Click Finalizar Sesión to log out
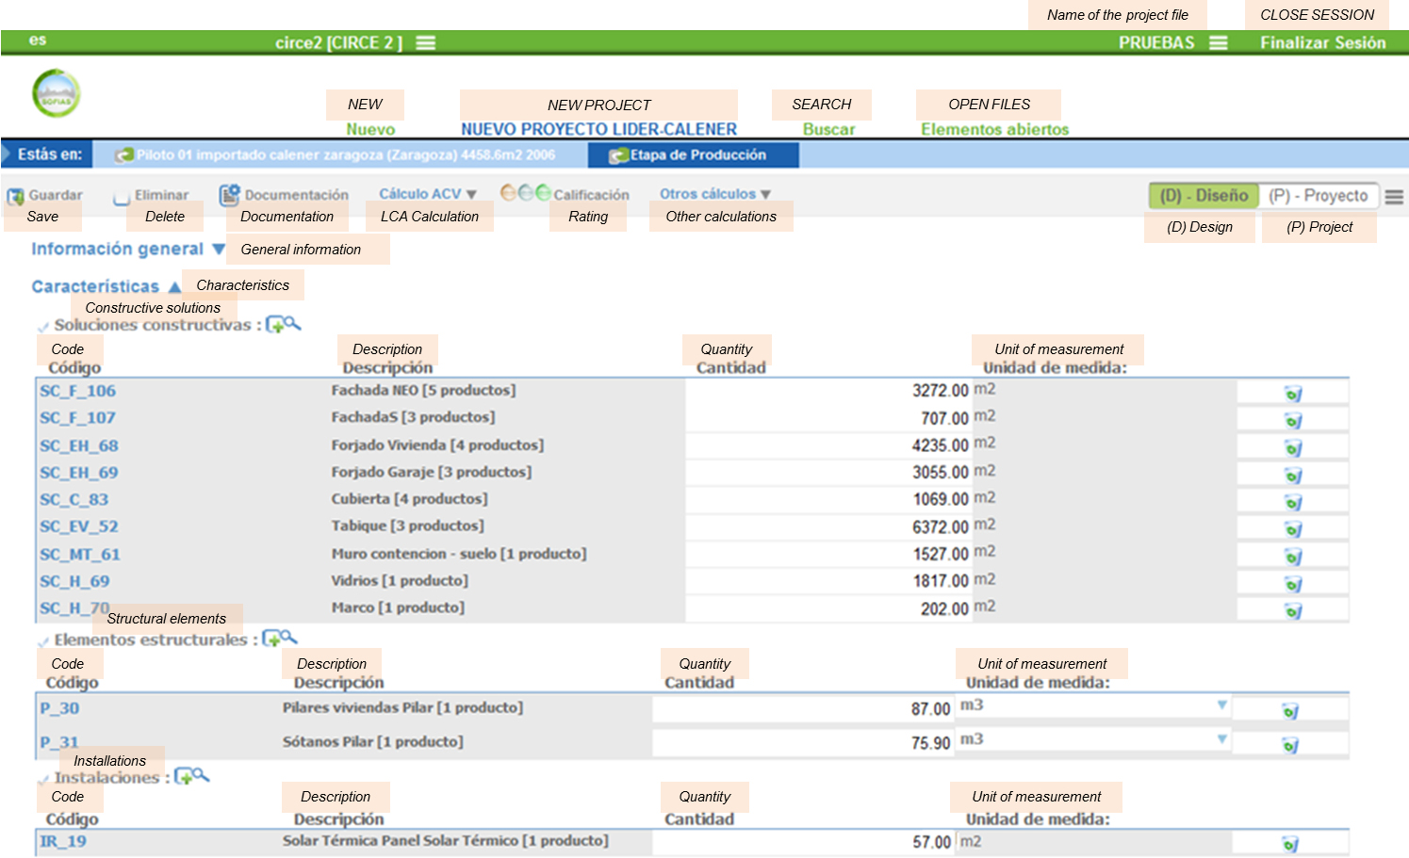Screen dimensions: 1409x858 point(1323,43)
